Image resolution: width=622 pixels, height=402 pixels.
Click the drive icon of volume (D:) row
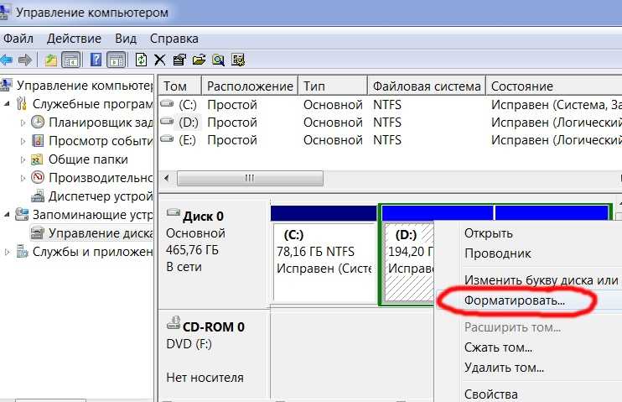click(x=167, y=121)
